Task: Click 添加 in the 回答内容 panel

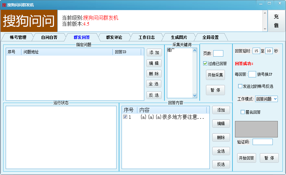Action: pos(221,110)
